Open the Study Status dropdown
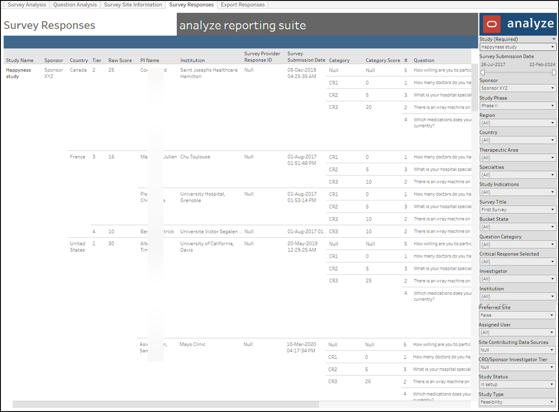The image size is (559, 412). [x=517, y=385]
